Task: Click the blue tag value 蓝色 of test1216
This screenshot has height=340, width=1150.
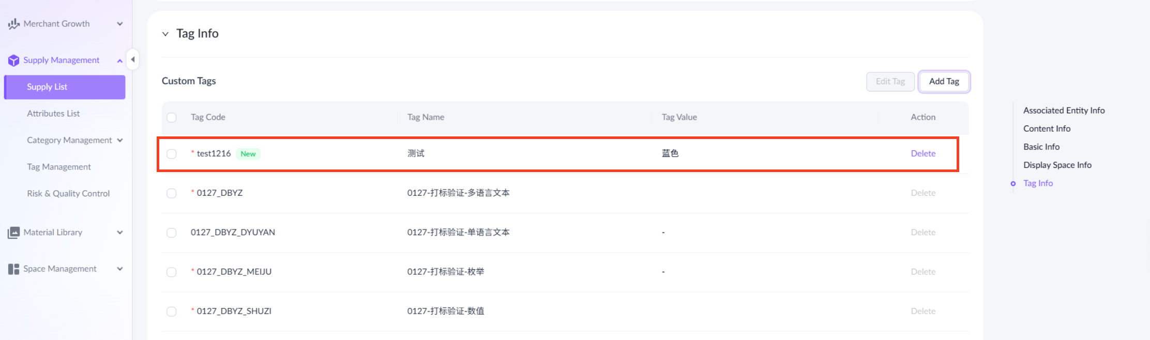Action: click(x=671, y=153)
